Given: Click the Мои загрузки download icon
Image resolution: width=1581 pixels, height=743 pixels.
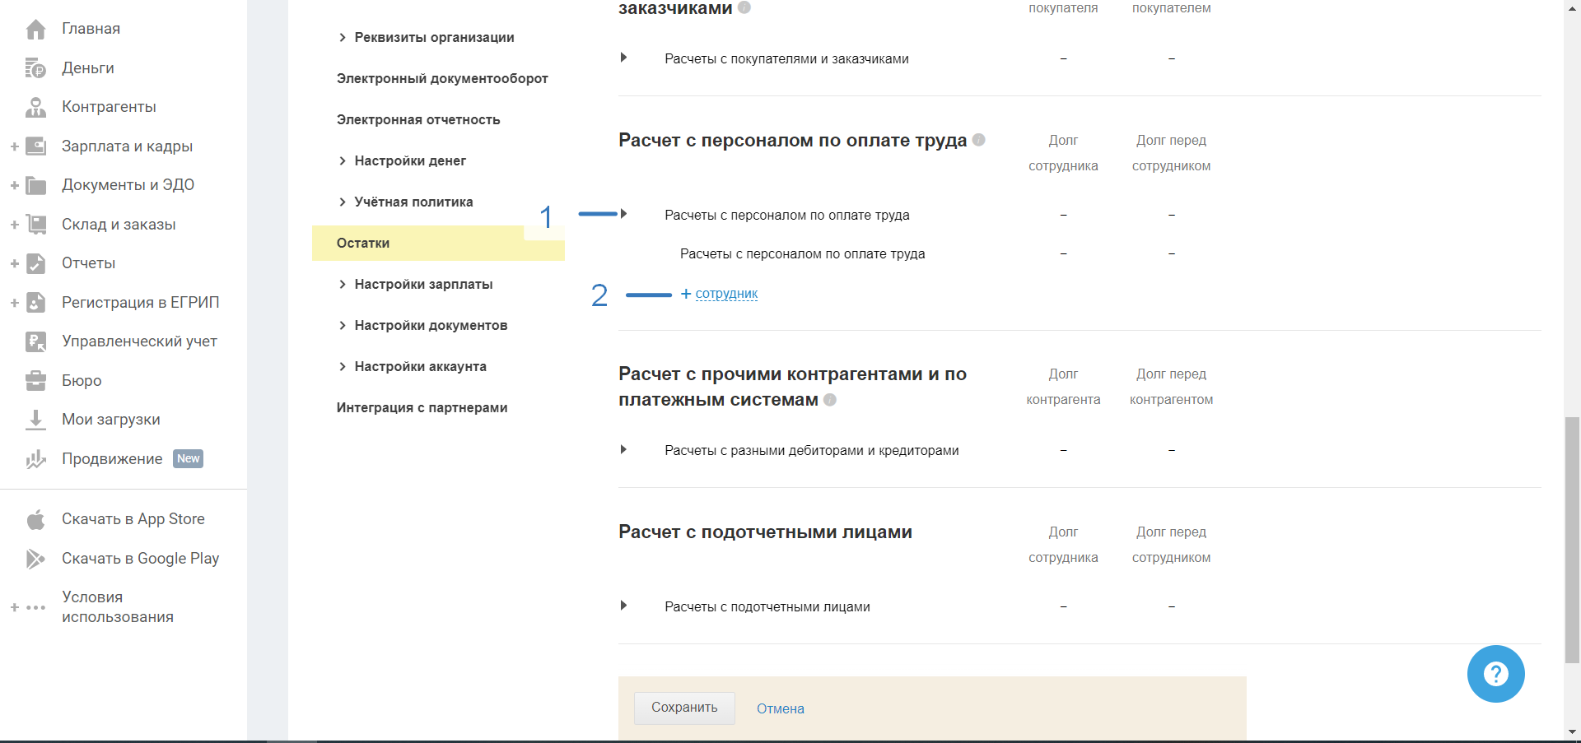Looking at the screenshot, I should (35, 420).
